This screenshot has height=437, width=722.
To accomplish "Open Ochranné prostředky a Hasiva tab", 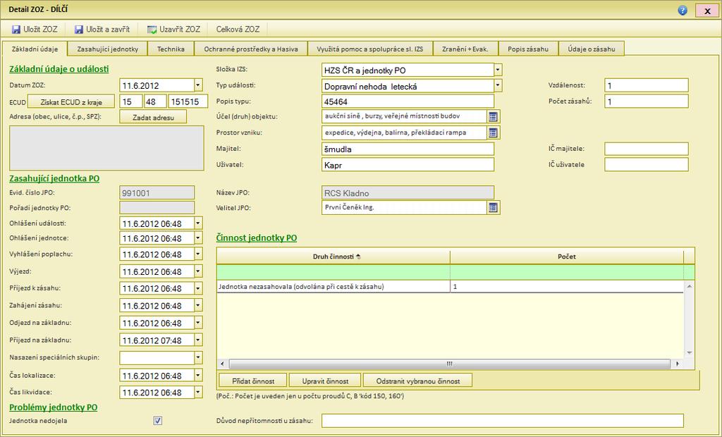I will click(251, 49).
